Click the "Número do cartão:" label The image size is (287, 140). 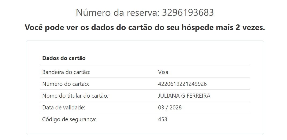(x=66, y=84)
